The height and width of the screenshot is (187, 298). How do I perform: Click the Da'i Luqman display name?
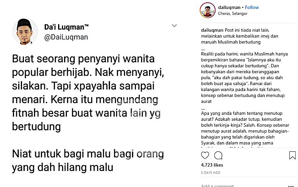(66, 27)
